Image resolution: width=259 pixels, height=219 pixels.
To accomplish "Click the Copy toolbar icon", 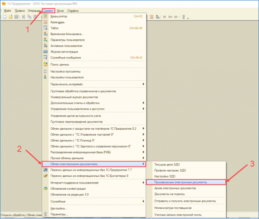I will click(x=29, y=17).
